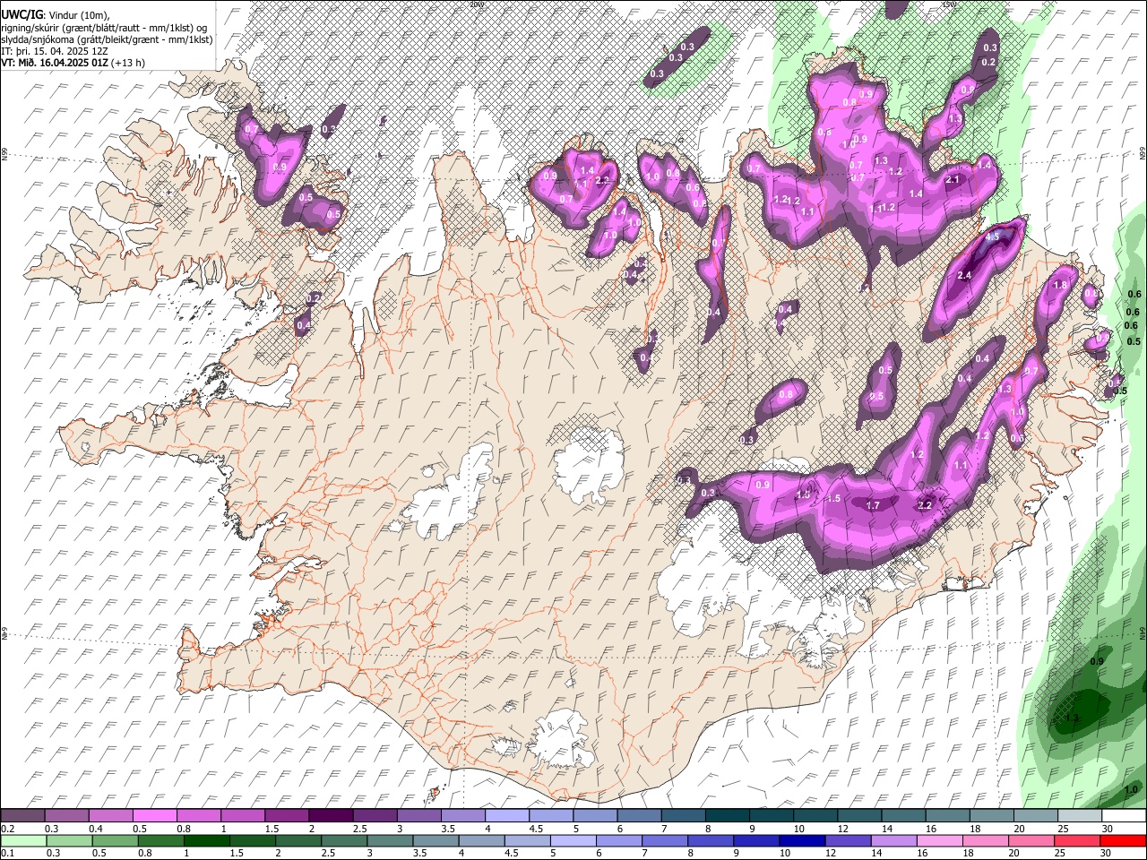Select the red 25–30 swatch in lower legend
Screen dimensions: 1147x860
point(1075,840)
